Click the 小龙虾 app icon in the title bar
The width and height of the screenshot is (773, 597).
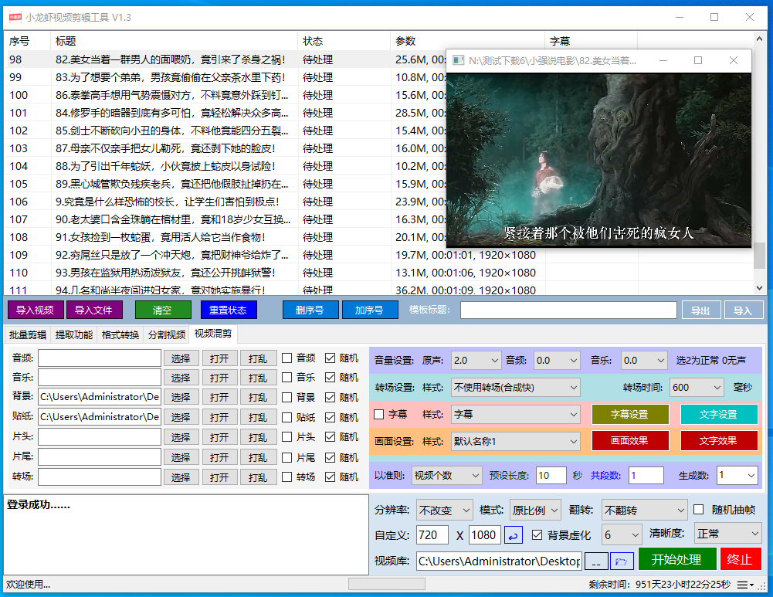pyautogui.click(x=14, y=17)
